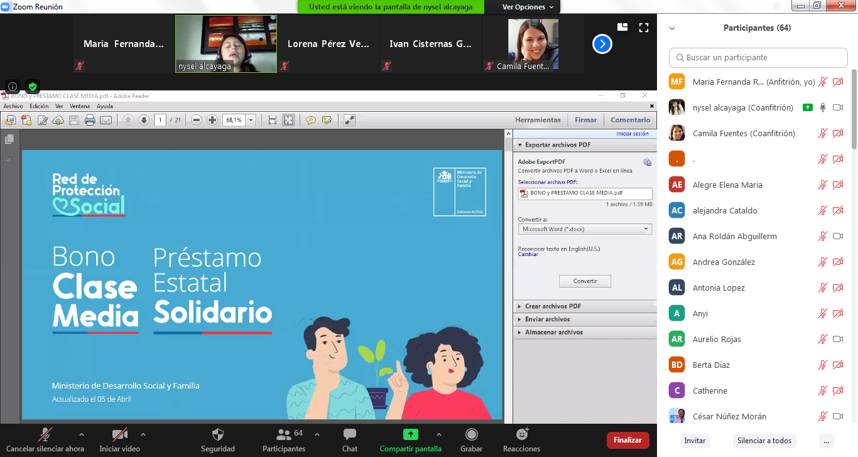Open audio options caret next to mute
Image resolution: width=858 pixels, height=457 pixels.
click(x=81, y=434)
